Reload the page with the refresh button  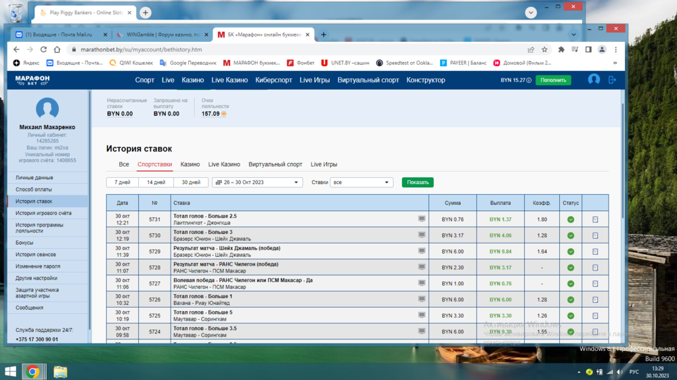point(43,49)
